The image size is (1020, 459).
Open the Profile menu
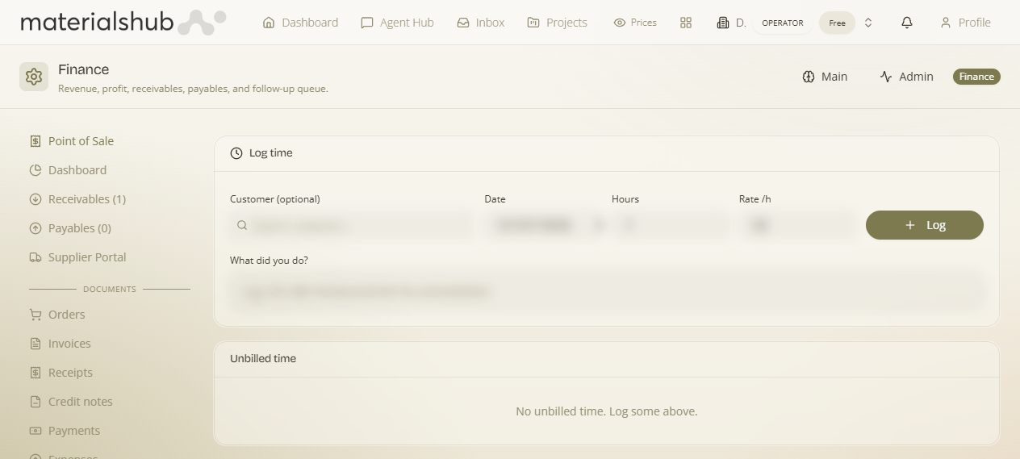click(965, 23)
